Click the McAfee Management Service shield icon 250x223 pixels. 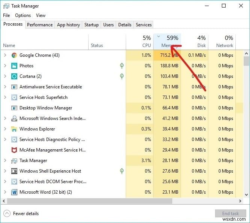[14, 150]
